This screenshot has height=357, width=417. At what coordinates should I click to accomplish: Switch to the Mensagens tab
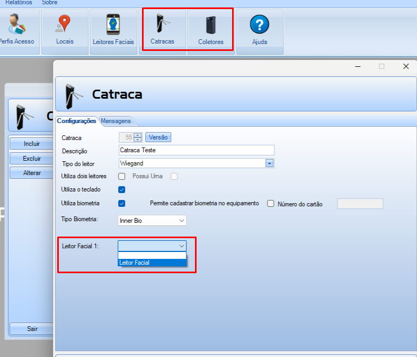point(116,121)
